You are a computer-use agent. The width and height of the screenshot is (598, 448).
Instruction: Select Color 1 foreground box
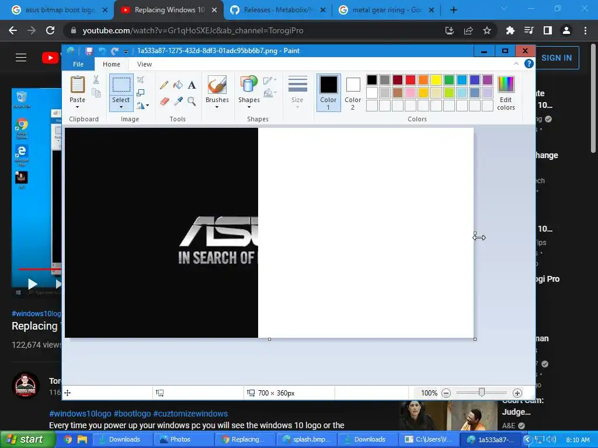[328, 93]
